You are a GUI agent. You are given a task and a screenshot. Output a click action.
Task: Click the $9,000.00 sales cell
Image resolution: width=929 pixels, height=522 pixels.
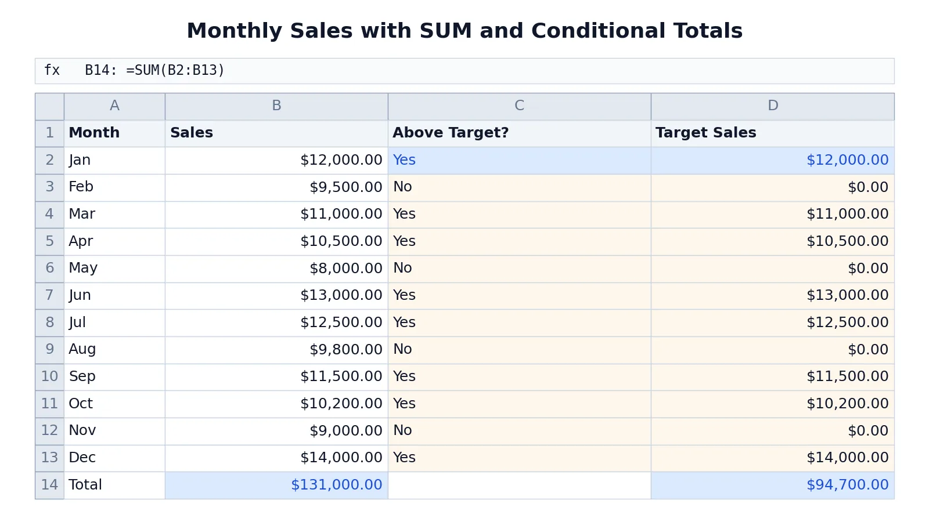(276, 431)
